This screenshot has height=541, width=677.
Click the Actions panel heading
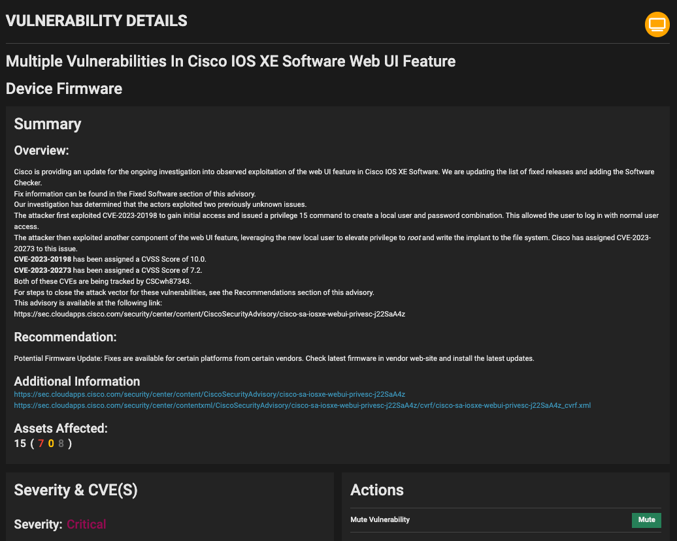pyautogui.click(x=377, y=490)
